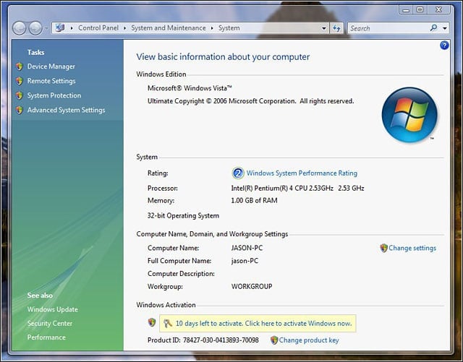Close the System window
463x362 pixels.
pyautogui.click(x=439, y=9)
